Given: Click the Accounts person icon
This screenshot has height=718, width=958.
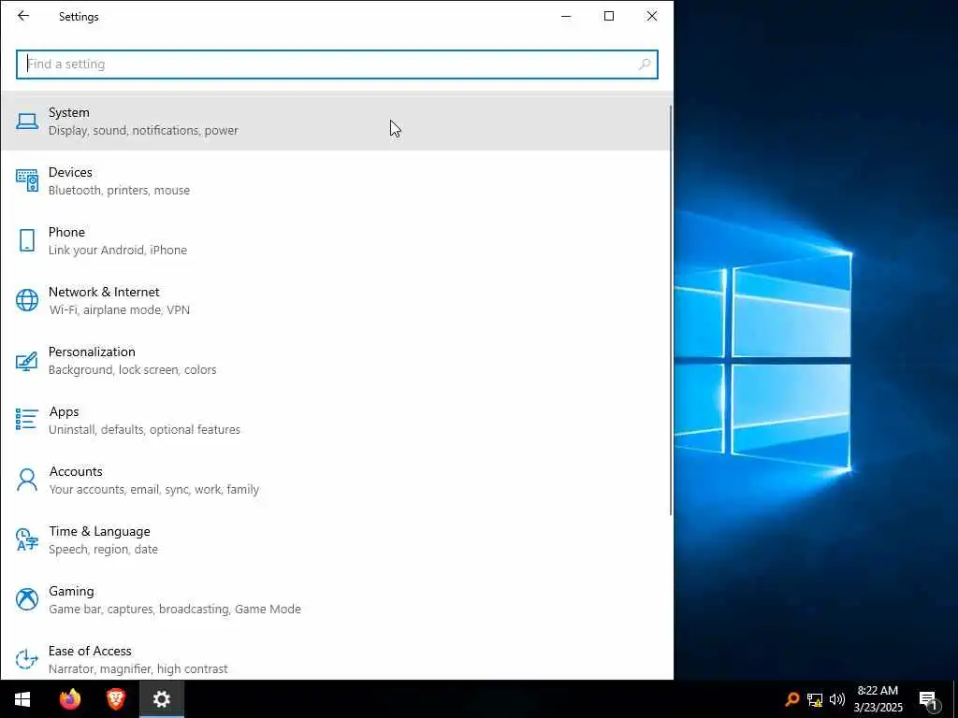Looking at the screenshot, I should click(x=27, y=480).
